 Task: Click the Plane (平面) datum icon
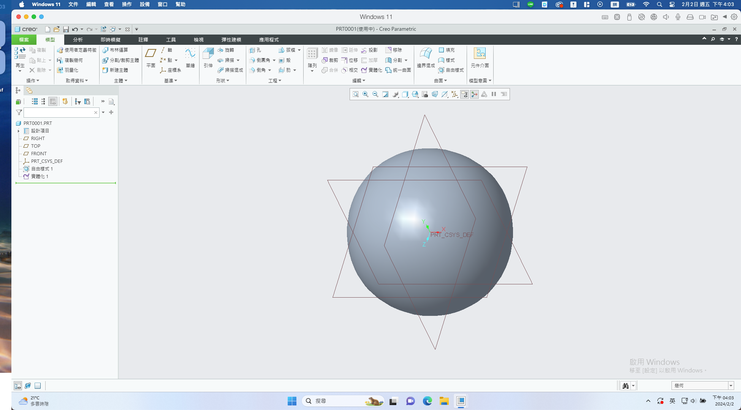151,58
